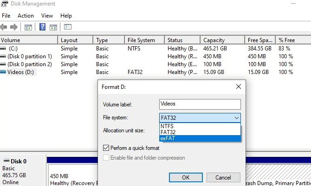Select the (C:) volume row
Screen dimensions: 311x186
[155, 49]
